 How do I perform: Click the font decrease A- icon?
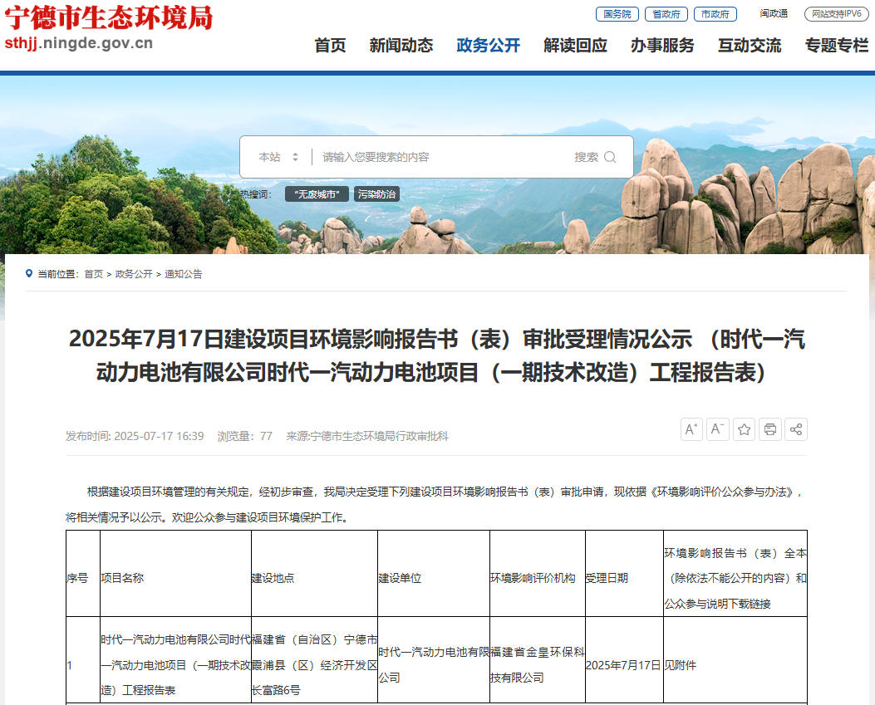[x=717, y=428]
